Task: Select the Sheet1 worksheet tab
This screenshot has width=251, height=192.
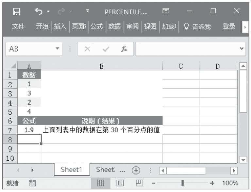Action: tap(72, 170)
